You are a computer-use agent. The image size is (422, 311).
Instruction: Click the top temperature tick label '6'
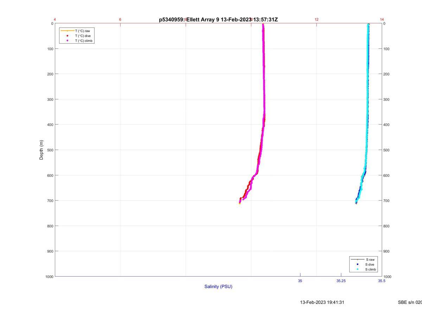point(120,19)
